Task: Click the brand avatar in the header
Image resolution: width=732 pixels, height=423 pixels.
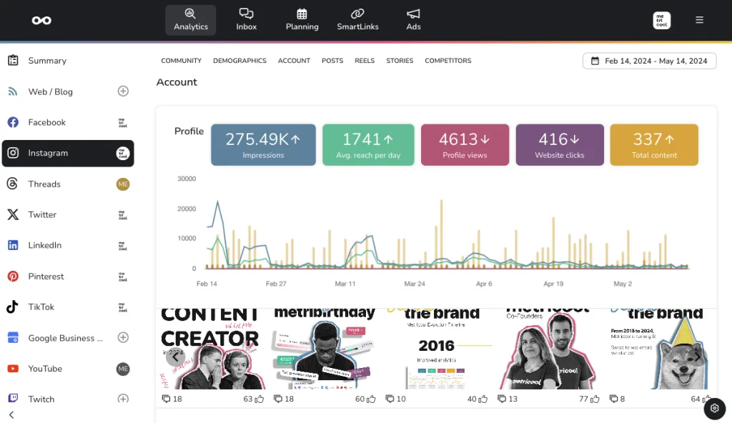Action: (x=661, y=21)
